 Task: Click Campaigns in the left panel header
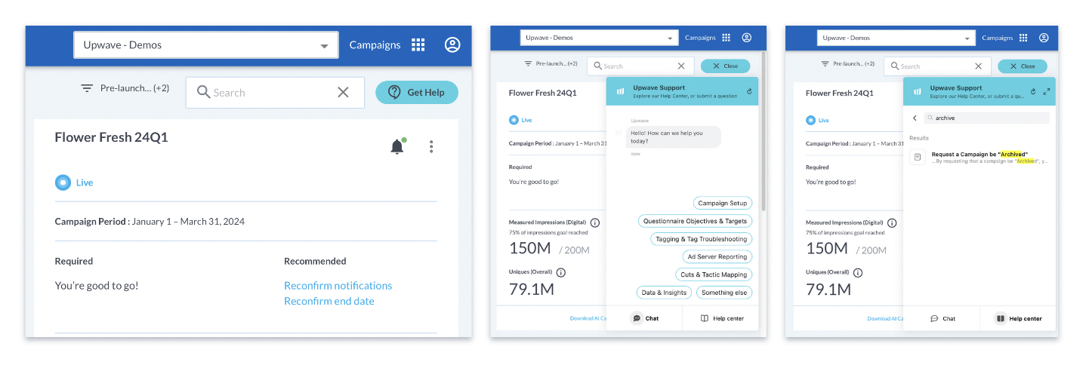[x=375, y=45]
